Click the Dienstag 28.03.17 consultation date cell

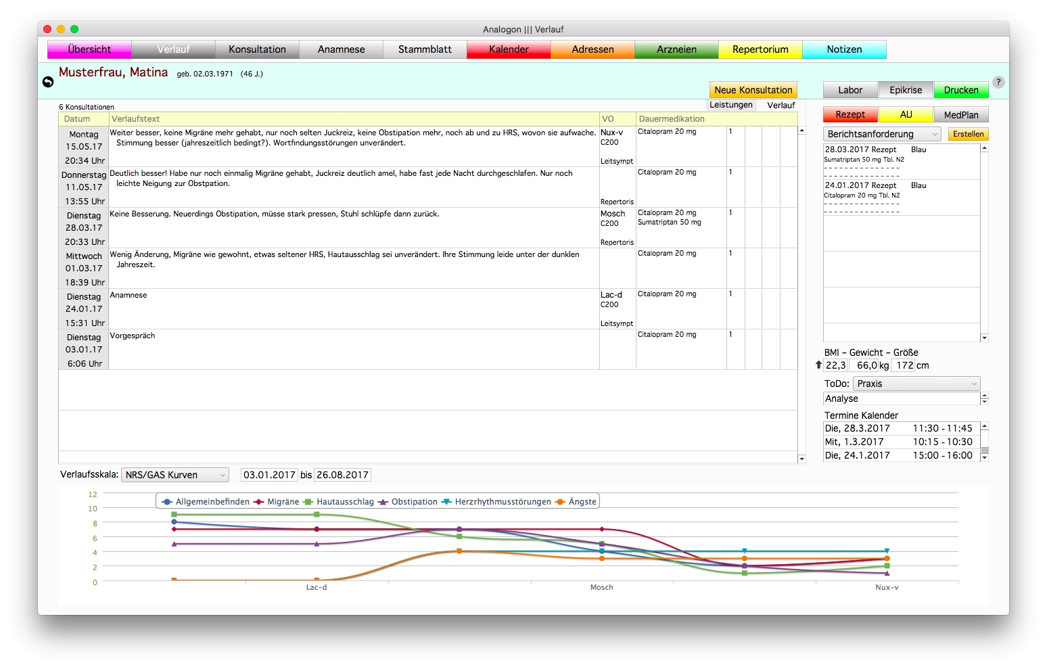(x=84, y=228)
